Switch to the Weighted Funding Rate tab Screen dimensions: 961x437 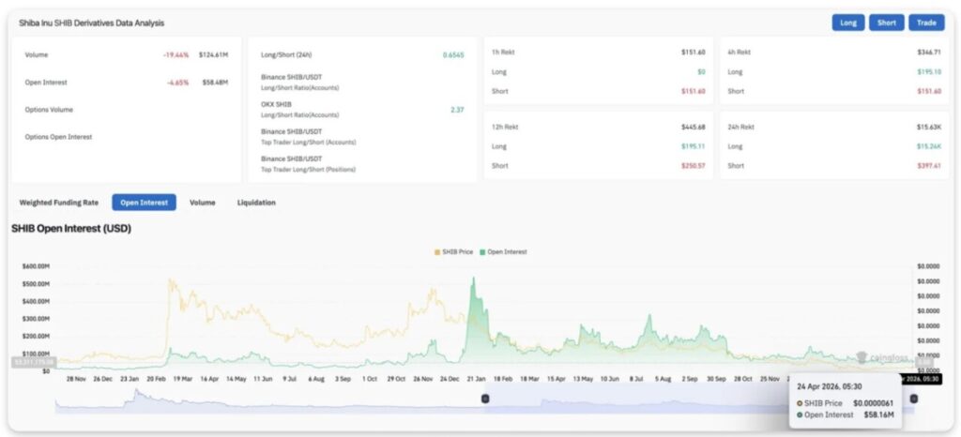pyautogui.click(x=59, y=202)
